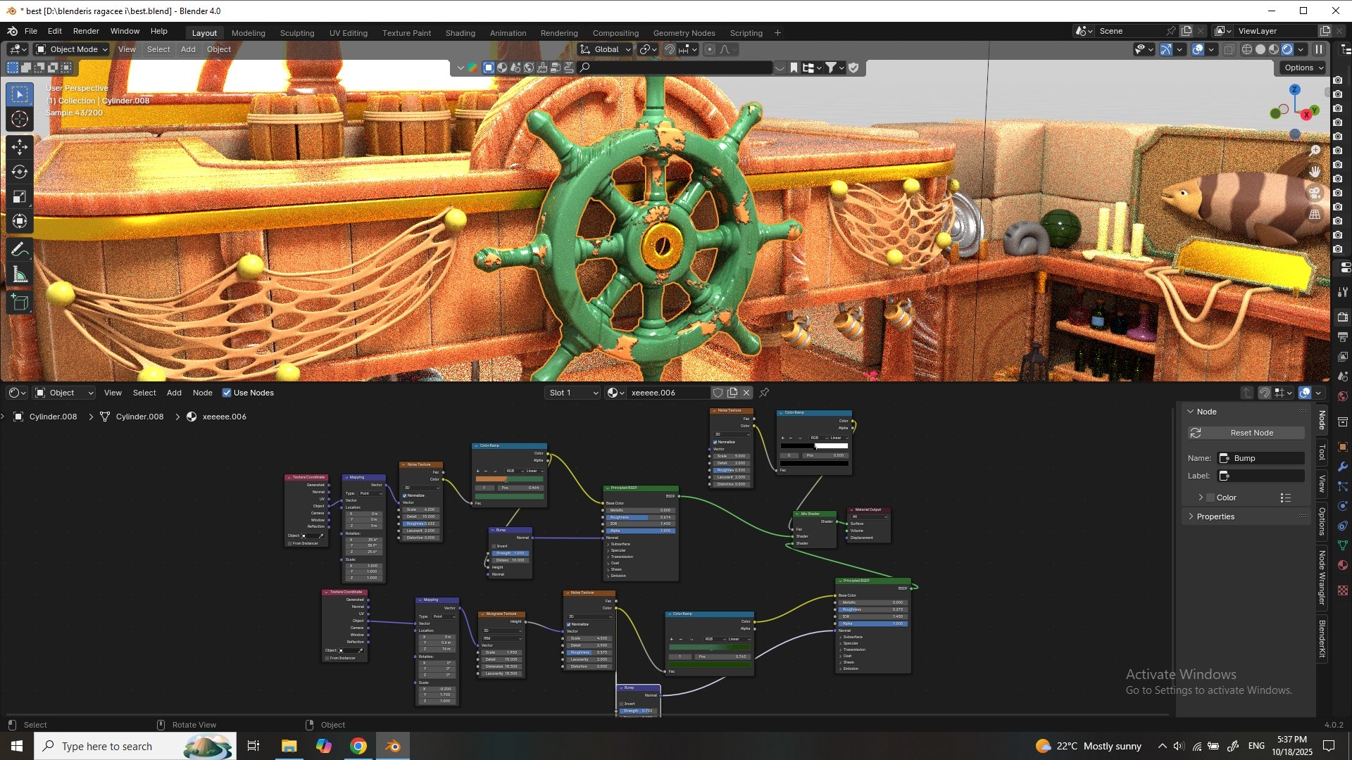Toggle the Normalize checkbox in the Noise Texture node
1352x760 pixels.
[404, 495]
